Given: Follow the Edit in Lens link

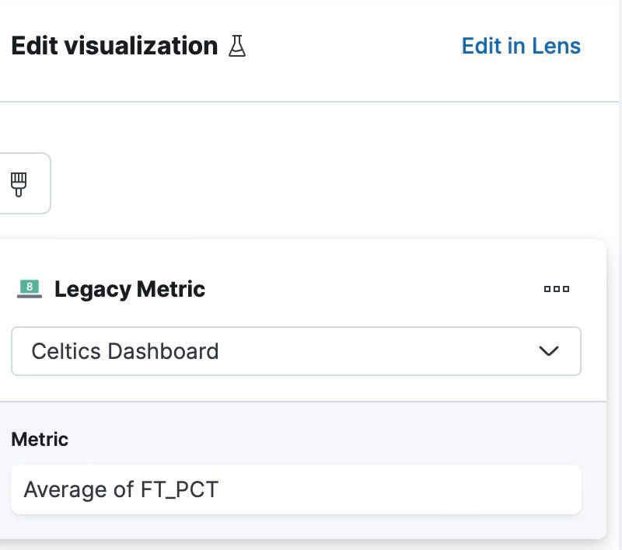Looking at the screenshot, I should [x=521, y=46].
